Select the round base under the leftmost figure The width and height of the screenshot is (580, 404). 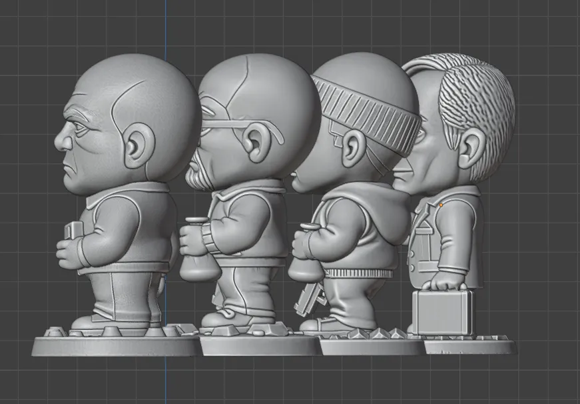click(117, 347)
